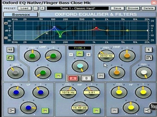Step to next preset with plus button
The height and width of the screenshot is (117, 157).
43,8
